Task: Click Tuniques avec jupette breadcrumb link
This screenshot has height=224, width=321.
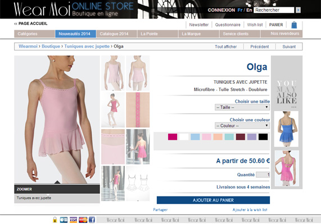Action: tap(87, 46)
